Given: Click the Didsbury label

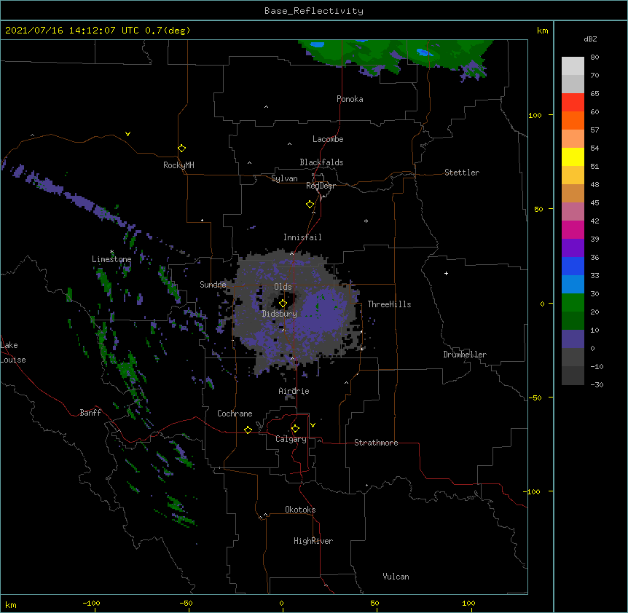Looking at the screenshot, I should tap(280, 314).
